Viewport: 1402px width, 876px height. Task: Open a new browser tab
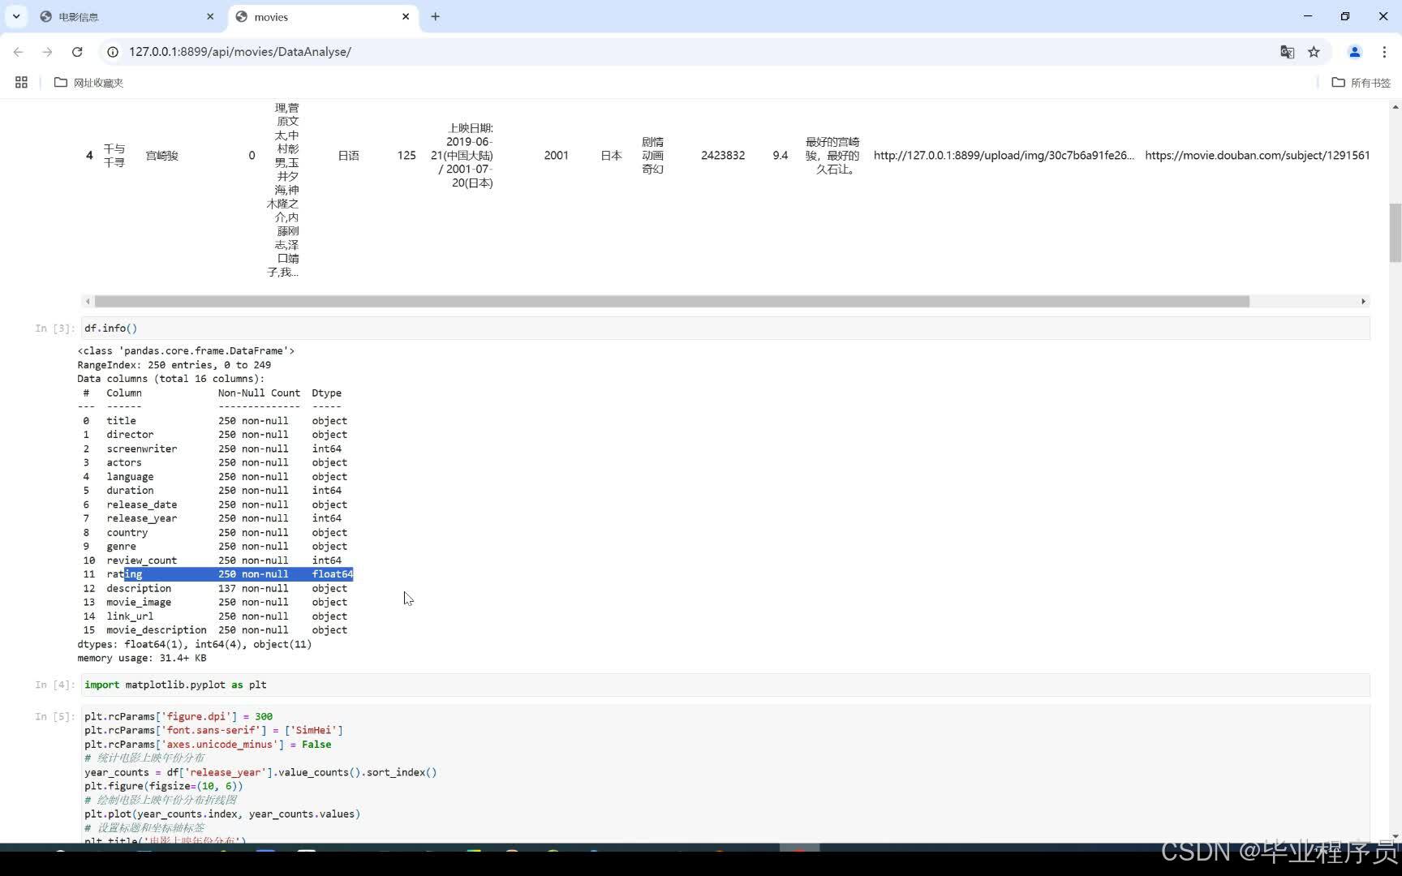point(435,16)
